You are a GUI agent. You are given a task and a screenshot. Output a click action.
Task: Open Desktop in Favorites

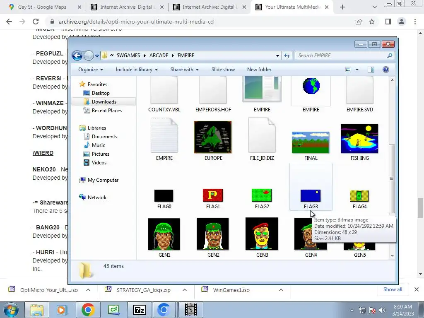point(101,93)
